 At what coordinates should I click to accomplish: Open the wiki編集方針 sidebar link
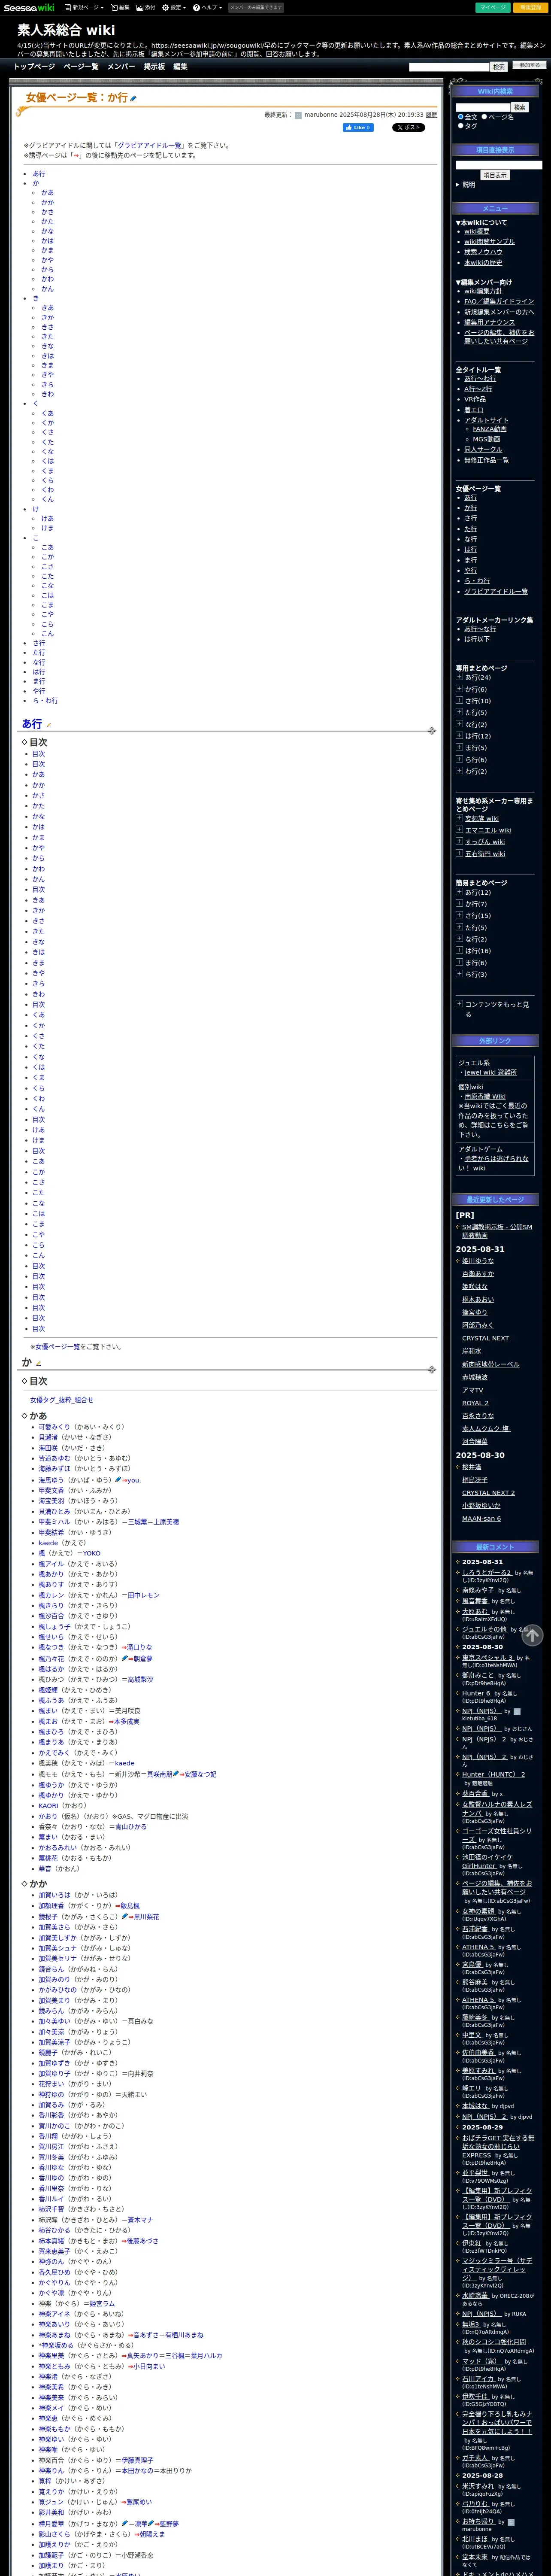click(483, 291)
